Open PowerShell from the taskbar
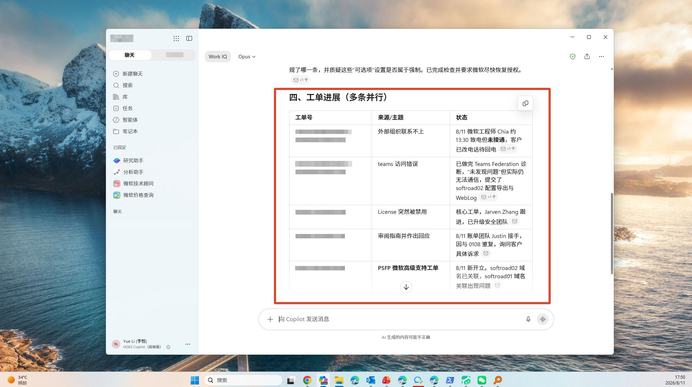 click(x=450, y=380)
